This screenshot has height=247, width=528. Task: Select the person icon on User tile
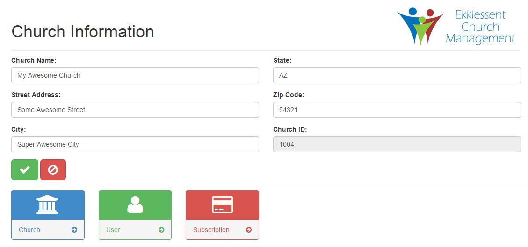pos(135,205)
